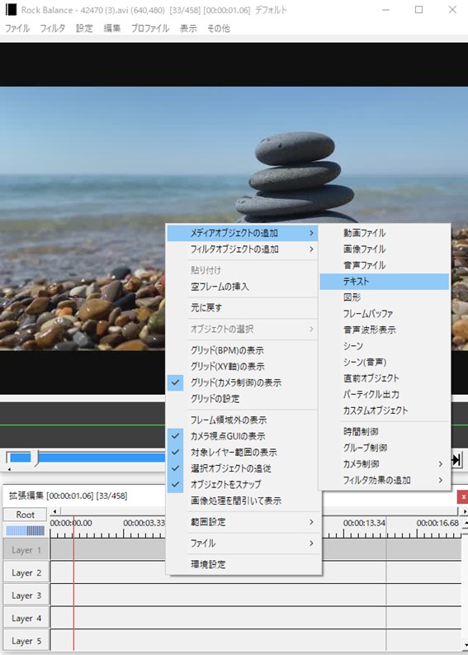Screen dimensions: 468x655
Task: Click the Layer 4 header button
Action: [x=26, y=618]
